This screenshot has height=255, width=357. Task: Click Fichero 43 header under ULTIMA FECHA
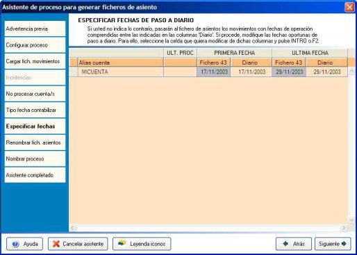coord(289,63)
